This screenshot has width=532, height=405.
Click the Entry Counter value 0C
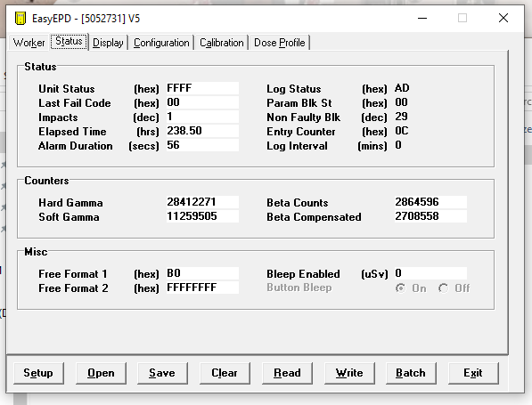coord(402,131)
